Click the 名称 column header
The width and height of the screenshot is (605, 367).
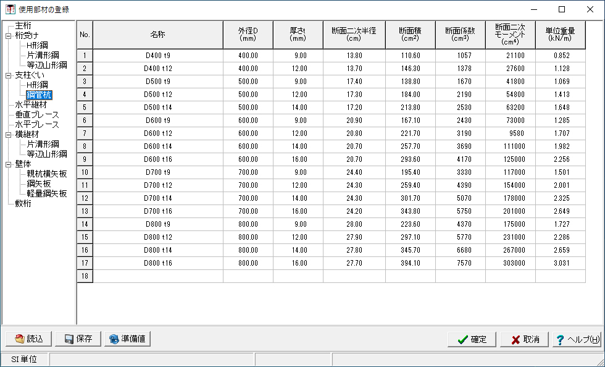(158, 35)
